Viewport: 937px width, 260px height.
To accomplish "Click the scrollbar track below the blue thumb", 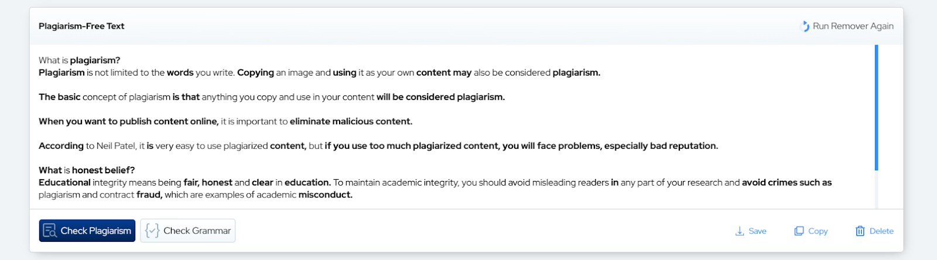I will point(876,189).
